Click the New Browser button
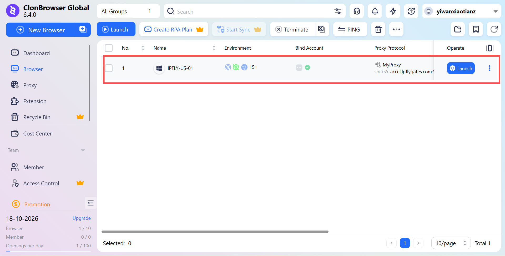The width and height of the screenshot is (505, 256). click(x=41, y=30)
